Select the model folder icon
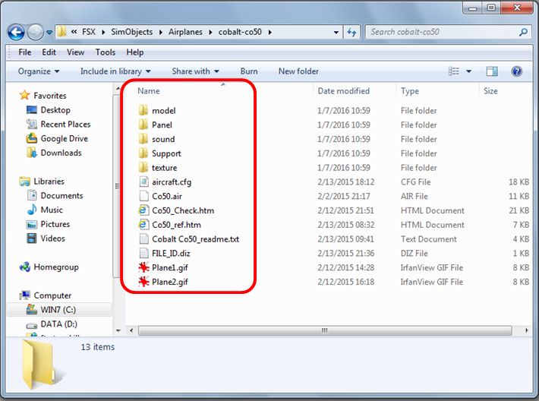 [143, 110]
